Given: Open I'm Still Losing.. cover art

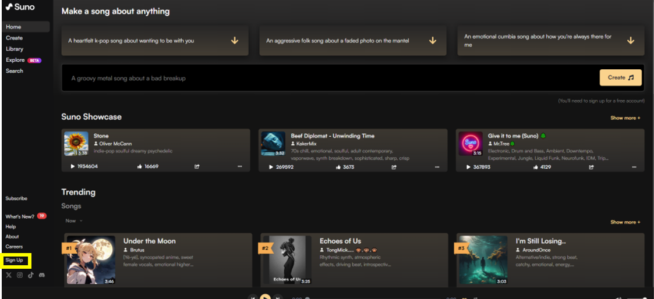Looking at the screenshot, I should tap(483, 260).
